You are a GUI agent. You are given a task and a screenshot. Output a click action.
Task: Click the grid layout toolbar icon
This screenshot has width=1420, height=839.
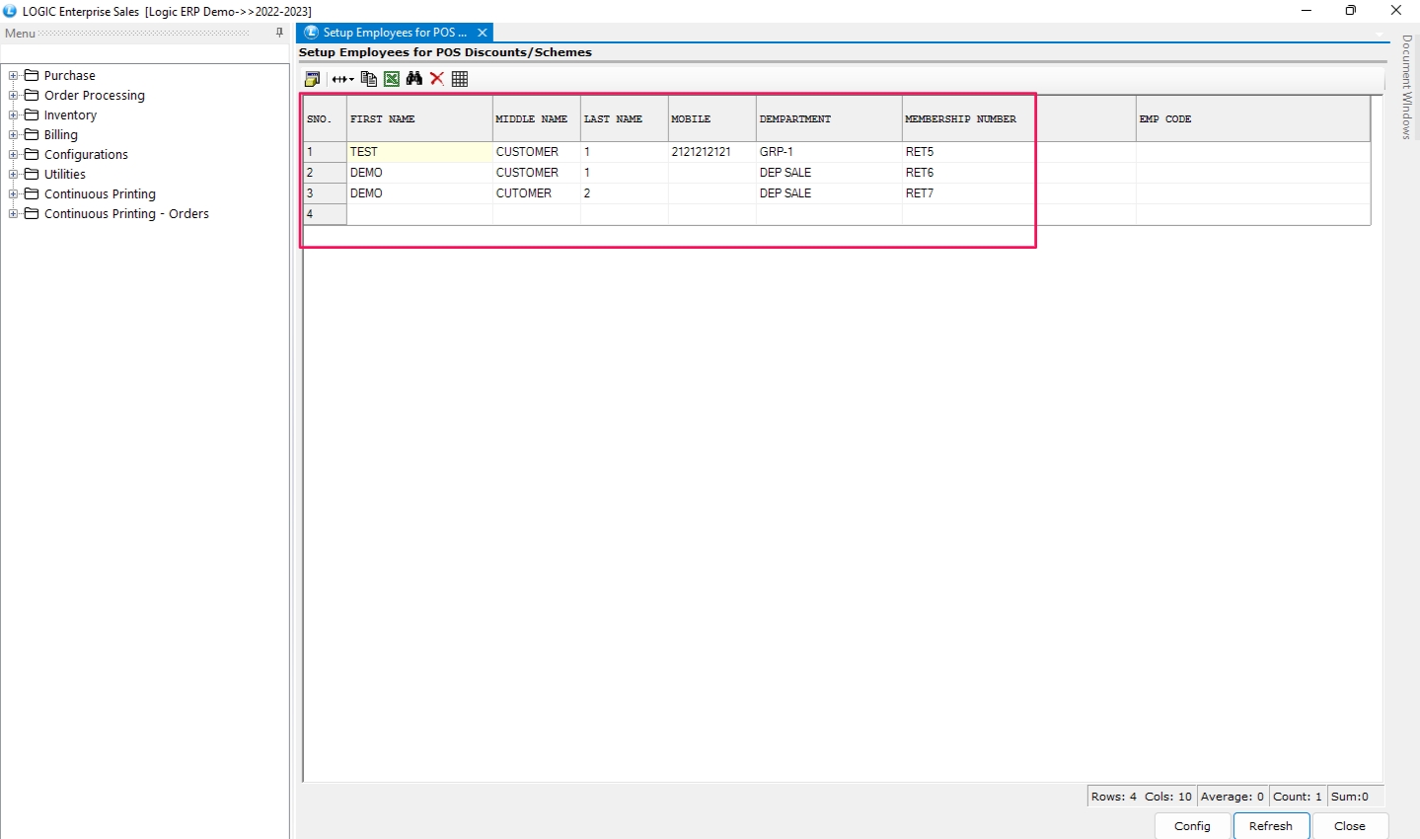click(460, 79)
